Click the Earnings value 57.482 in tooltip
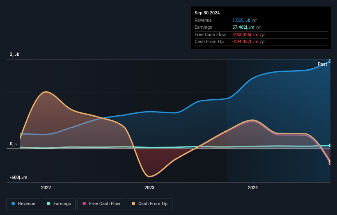Screen dimensions: 337x215 coord(243,27)
